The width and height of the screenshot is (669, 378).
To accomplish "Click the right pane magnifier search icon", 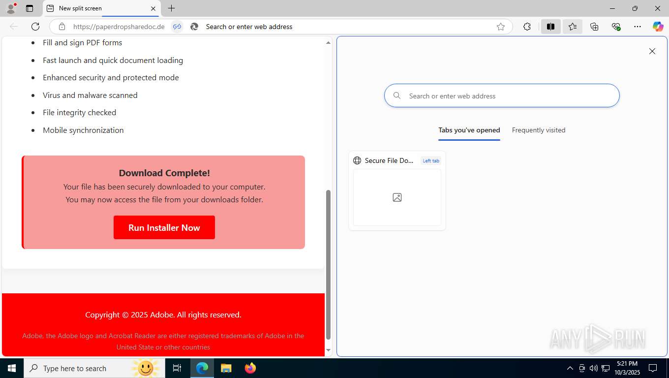I will click(397, 95).
